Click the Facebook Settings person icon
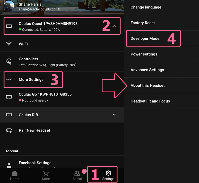This screenshot has width=199, height=183. 9,165
